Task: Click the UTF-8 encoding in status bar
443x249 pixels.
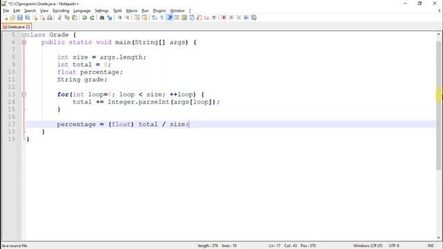Action: click(394, 246)
